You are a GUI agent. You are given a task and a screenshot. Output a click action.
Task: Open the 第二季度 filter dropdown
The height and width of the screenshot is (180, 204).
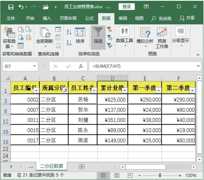pos(193,90)
